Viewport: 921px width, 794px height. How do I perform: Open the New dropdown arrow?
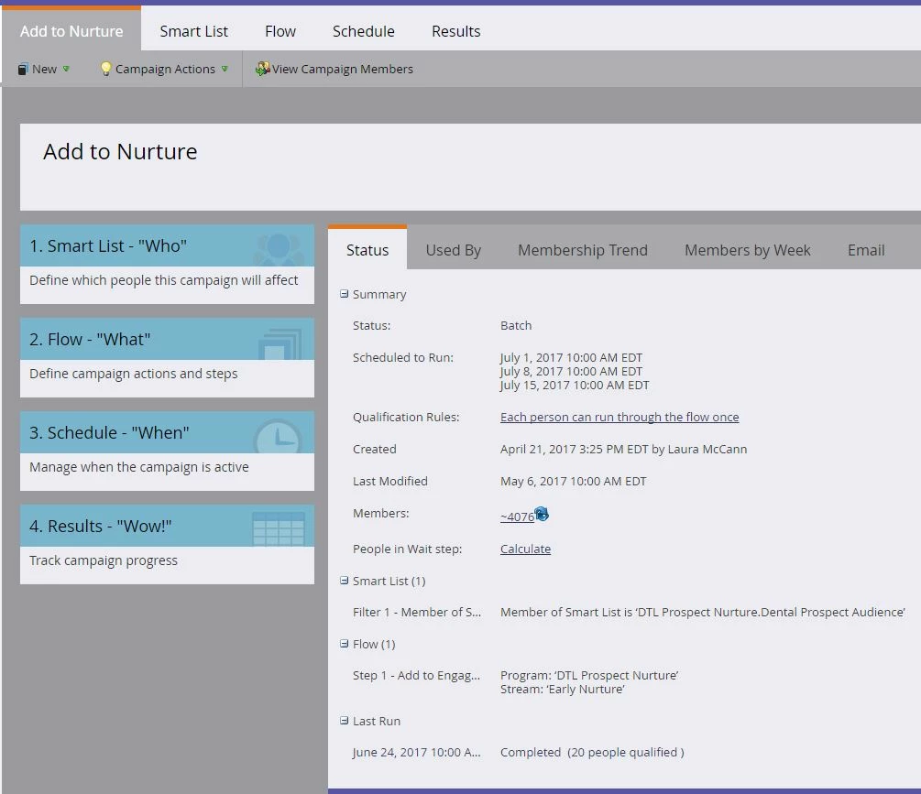[x=66, y=70]
